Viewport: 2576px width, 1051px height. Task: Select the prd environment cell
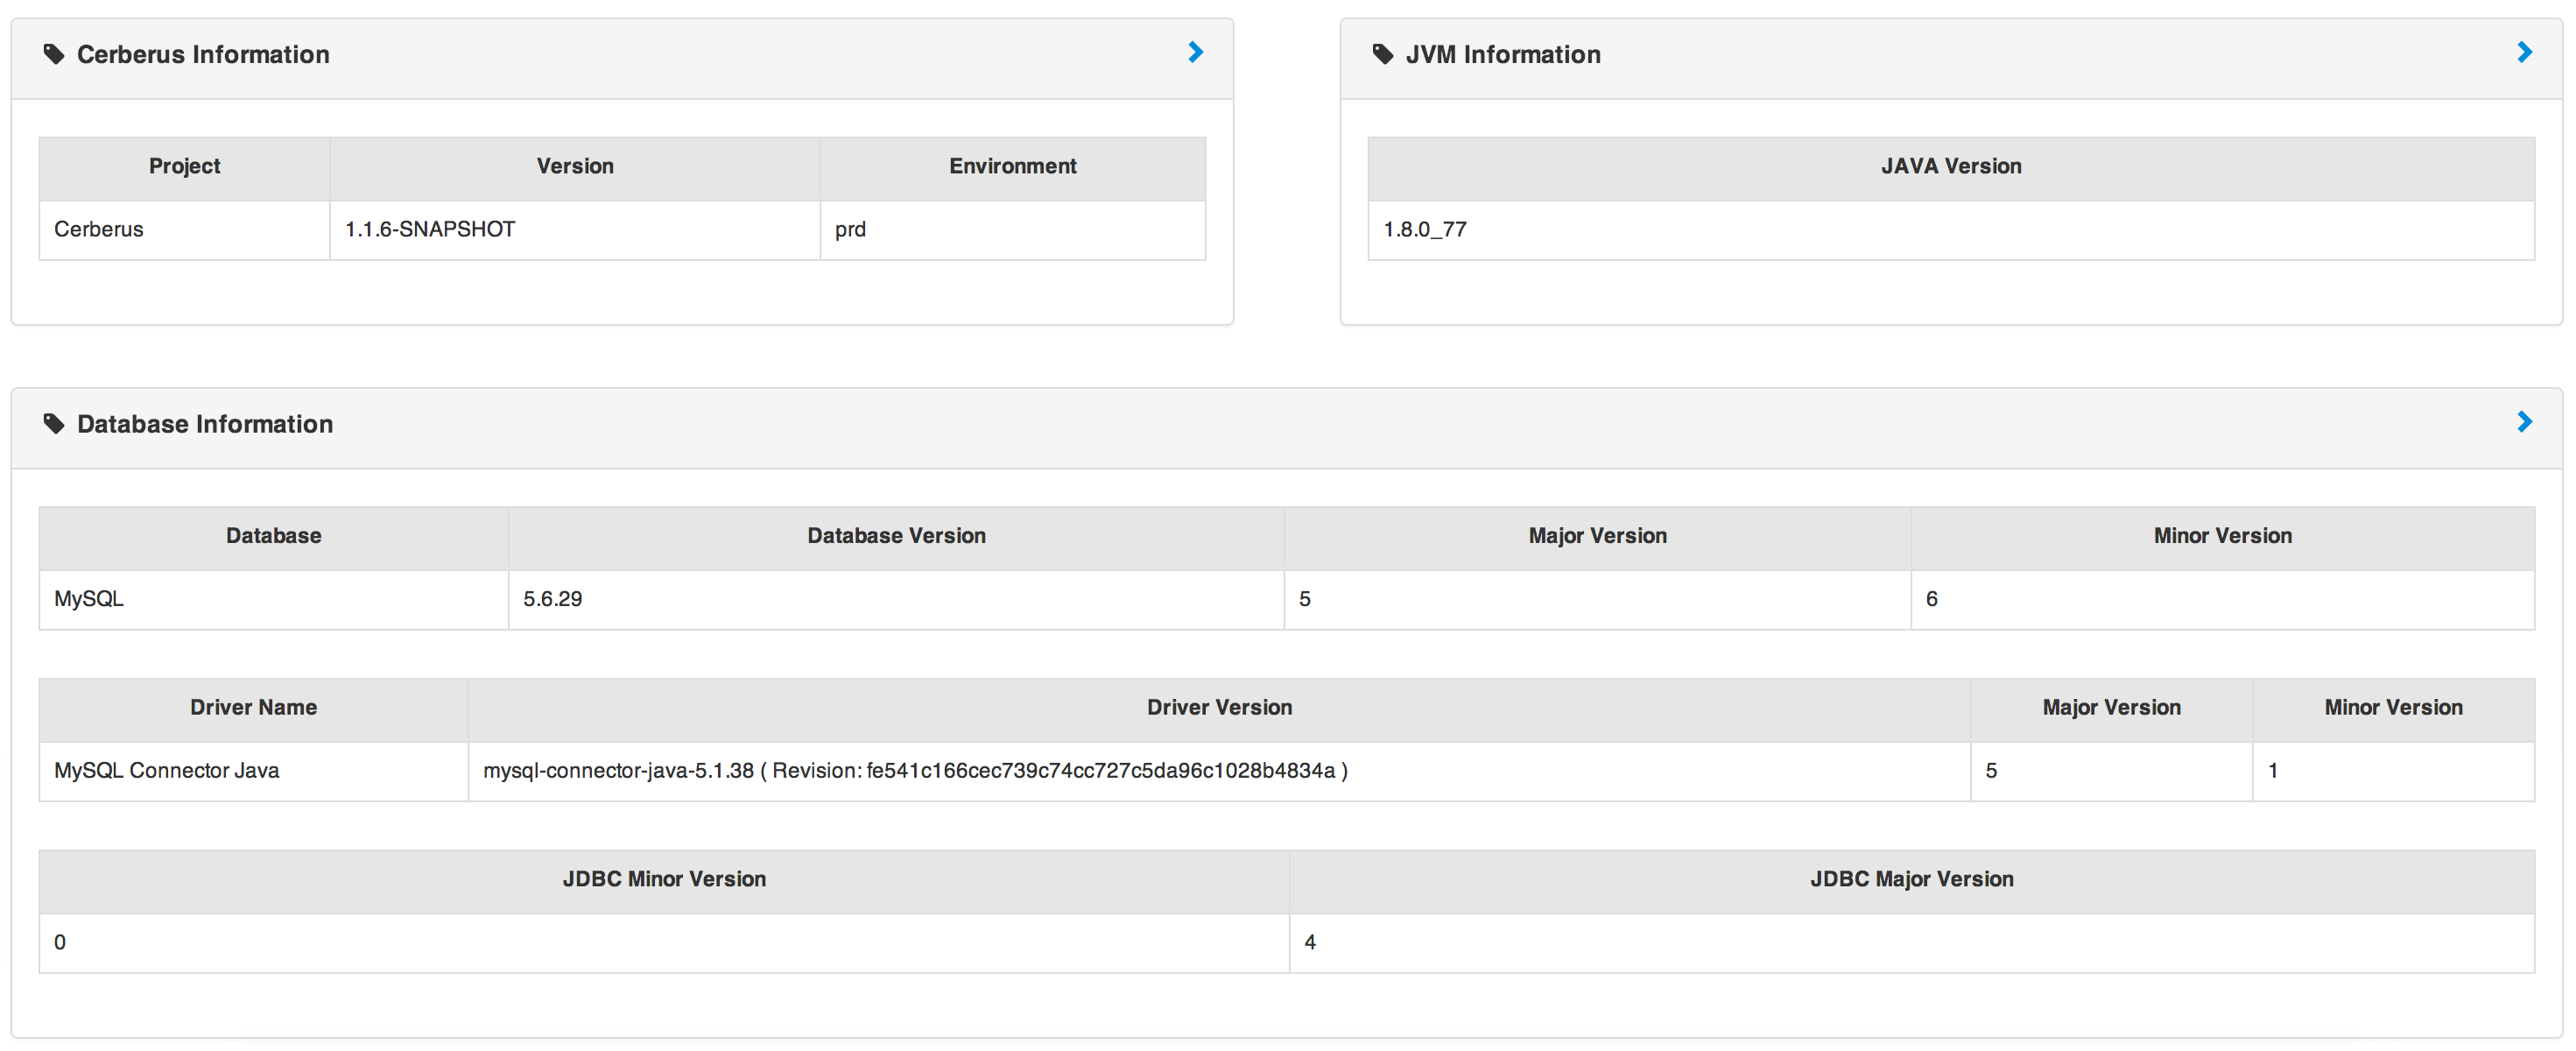click(1013, 230)
